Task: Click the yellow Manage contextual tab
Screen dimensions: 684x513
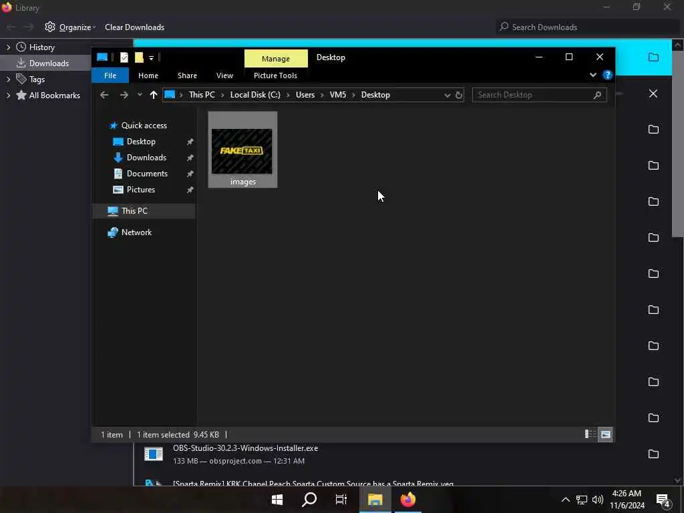Action: [x=276, y=59]
